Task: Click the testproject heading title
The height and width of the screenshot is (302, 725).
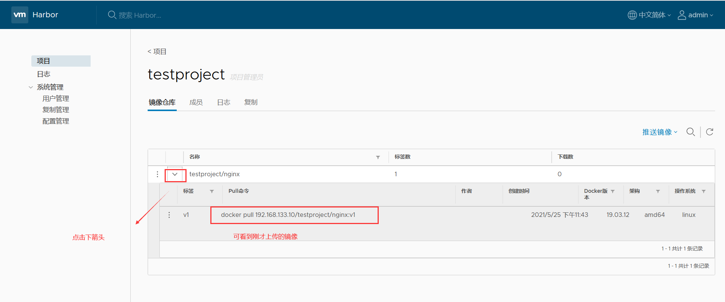Action: [x=186, y=75]
